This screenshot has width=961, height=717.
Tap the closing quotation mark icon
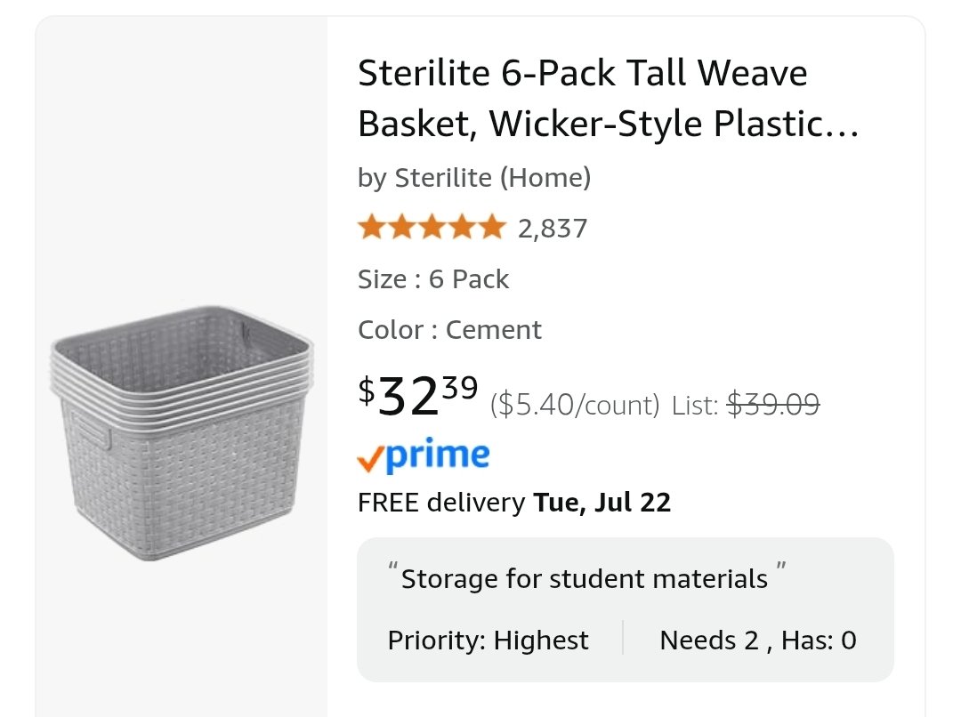coord(781,567)
